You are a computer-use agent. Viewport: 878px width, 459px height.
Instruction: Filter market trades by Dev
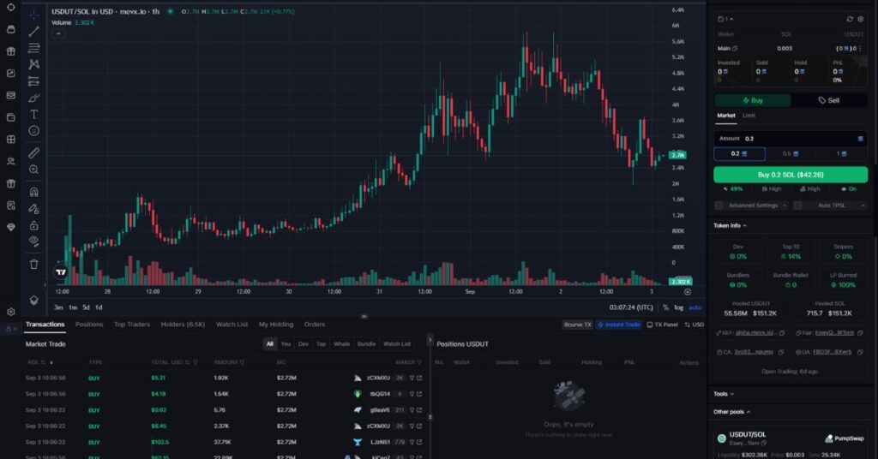(303, 344)
